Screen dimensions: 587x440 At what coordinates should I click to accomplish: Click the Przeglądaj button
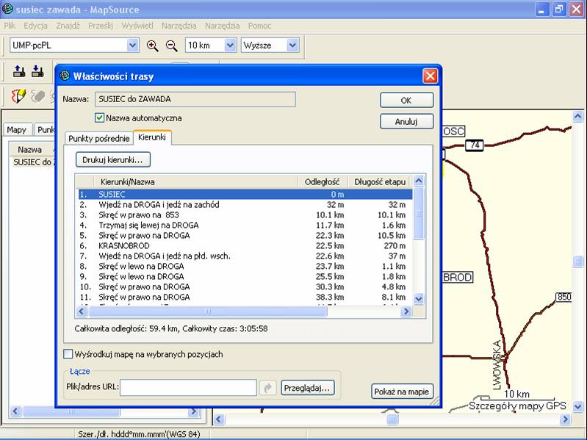tap(307, 388)
